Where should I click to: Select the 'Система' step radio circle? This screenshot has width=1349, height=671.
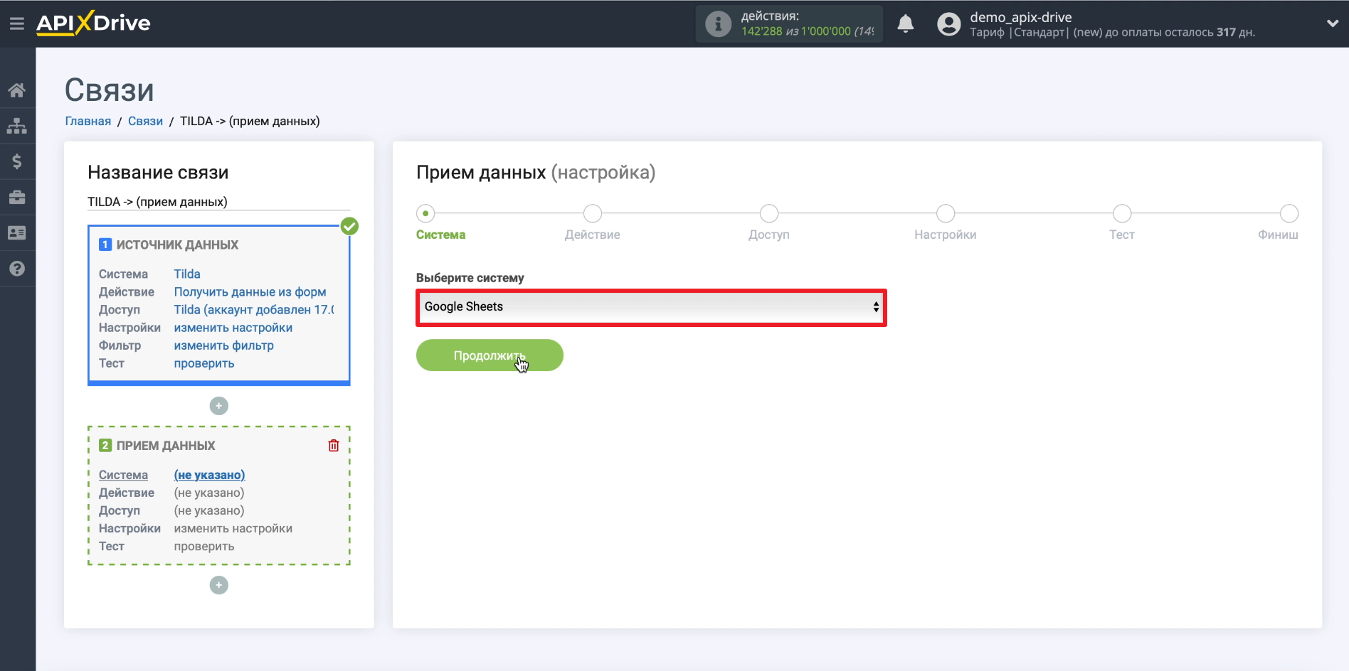point(425,213)
